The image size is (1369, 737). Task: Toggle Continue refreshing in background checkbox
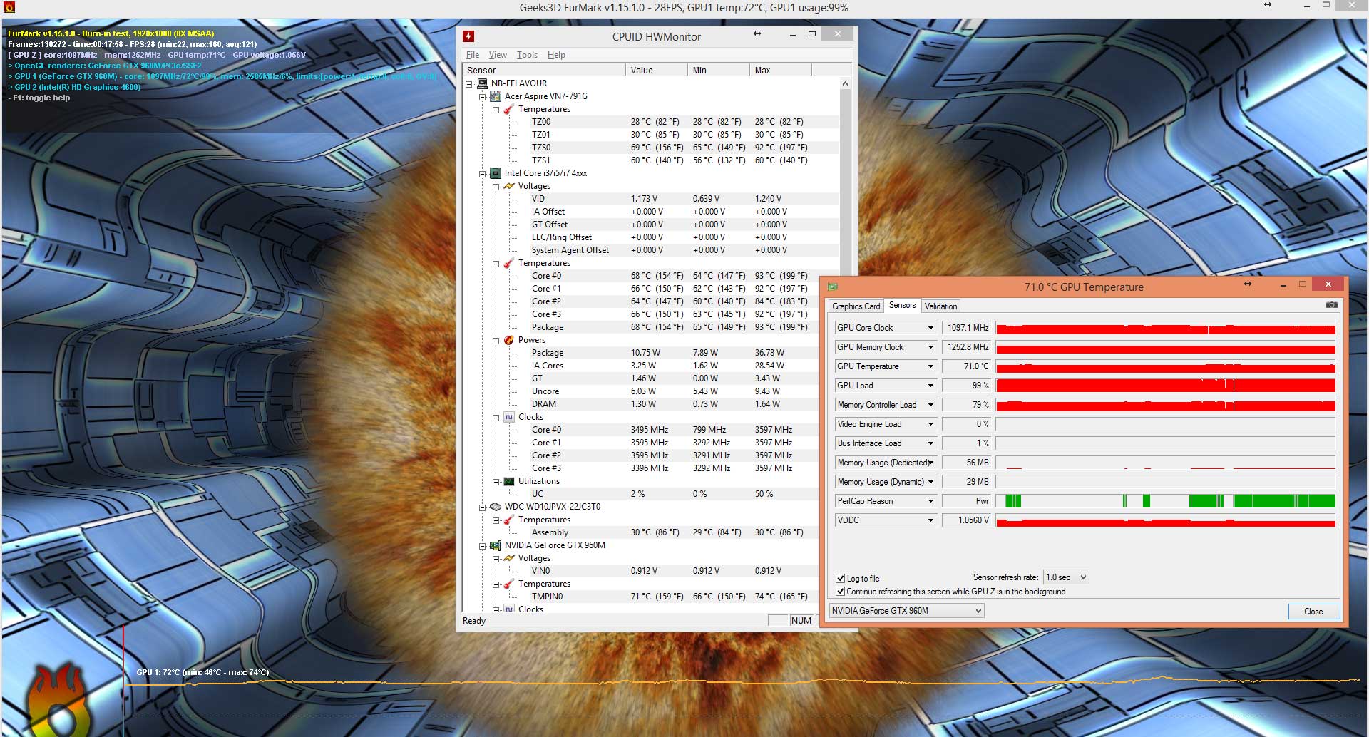click(840, 592)
